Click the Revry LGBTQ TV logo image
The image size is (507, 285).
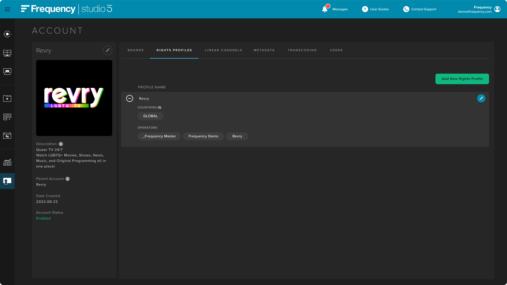pyautogui.click(x=74, y=98)
